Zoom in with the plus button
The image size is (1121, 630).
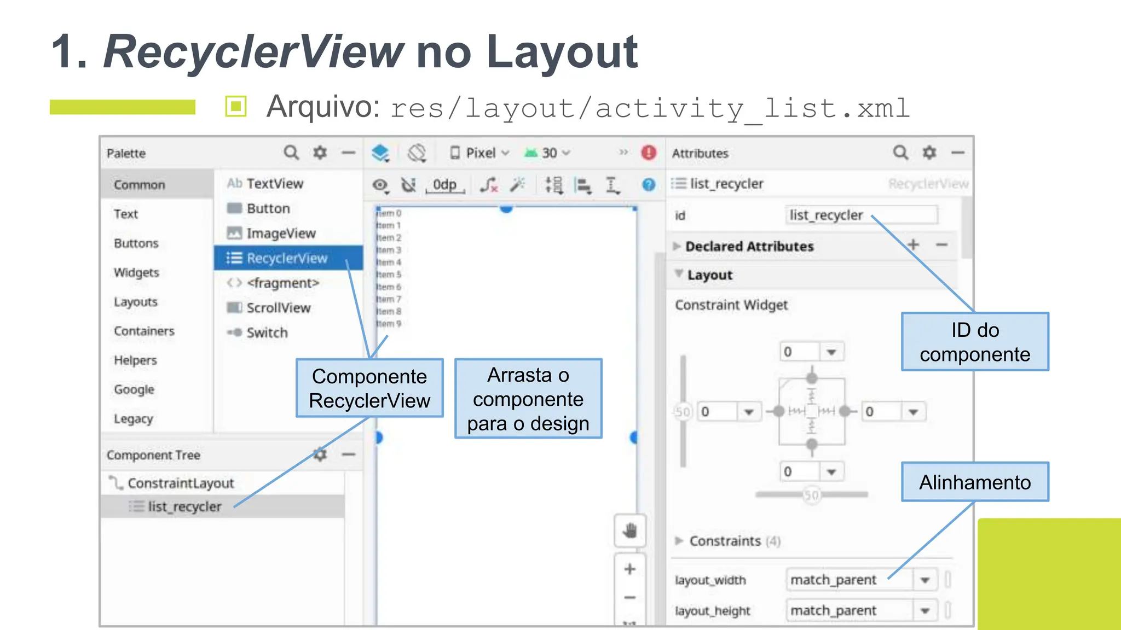(630, 569)
